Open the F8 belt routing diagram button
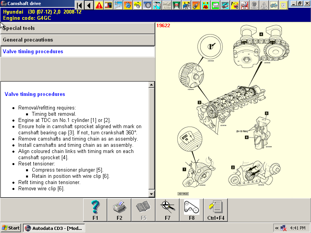Screen dimensions: 311x233 [x=192, y=210]
